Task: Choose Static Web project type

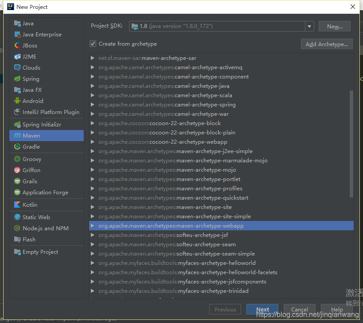Action: (47, 217)
